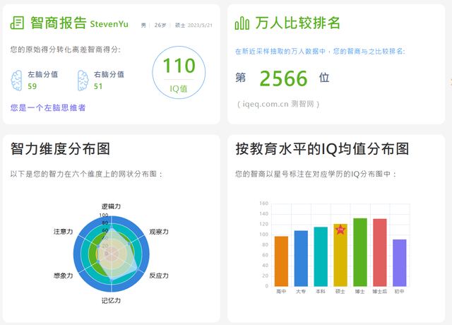Click the 记忆力 radar axis label

[111, 300]
